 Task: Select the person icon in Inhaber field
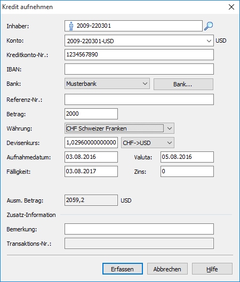71,26
